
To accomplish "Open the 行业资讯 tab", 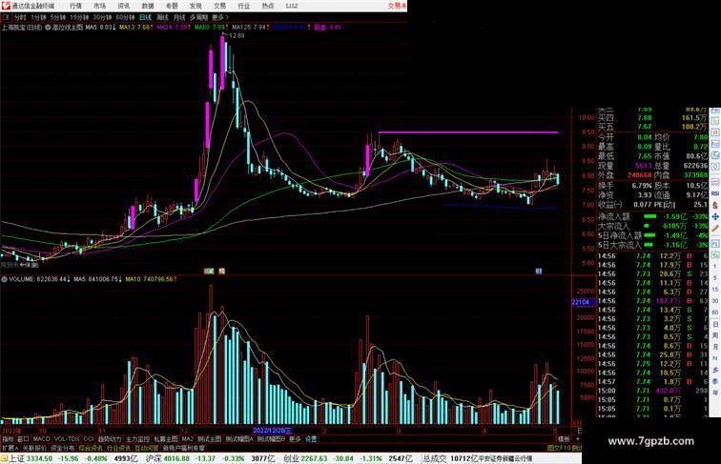I will [118, 448].
